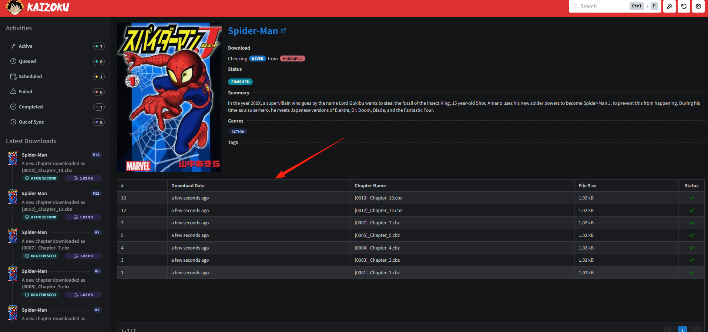Click the Spider-Man J cover image

coord(169,97)
